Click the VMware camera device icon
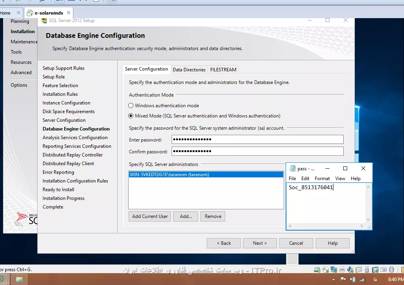Image resolution: width=404 pixels, height=285 pixels. (383, 270)
